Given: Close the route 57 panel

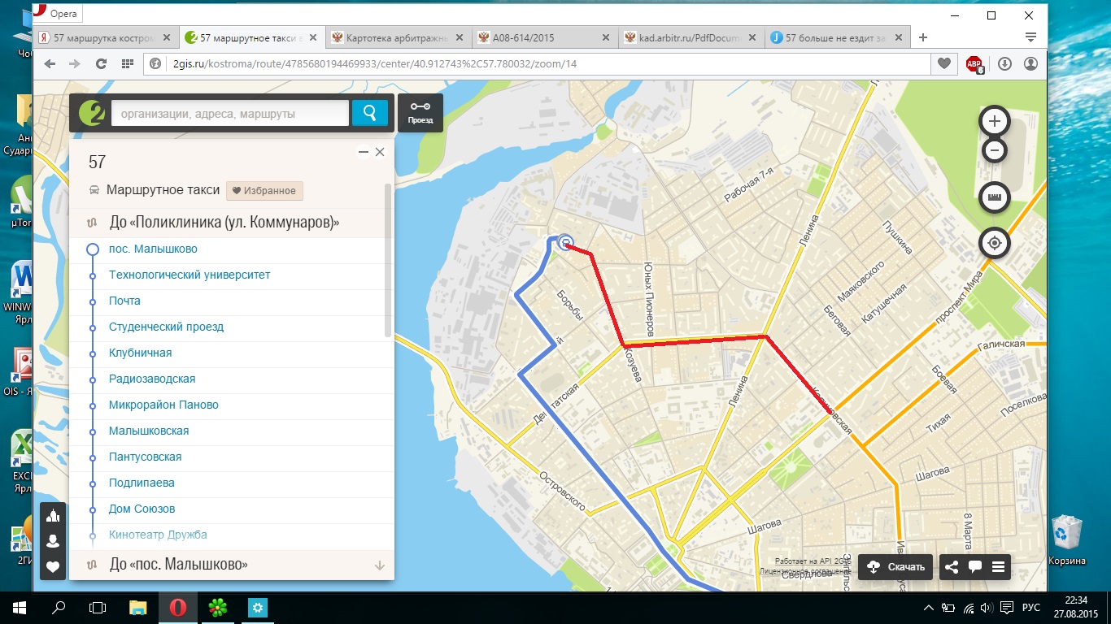Looking at the screenshot, I should (380, 152).
